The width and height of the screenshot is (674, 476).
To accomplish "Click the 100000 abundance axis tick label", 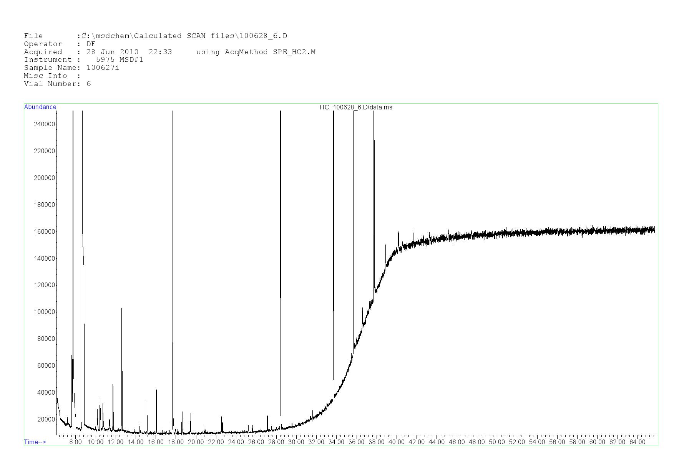I will click(x=45, y=312).
